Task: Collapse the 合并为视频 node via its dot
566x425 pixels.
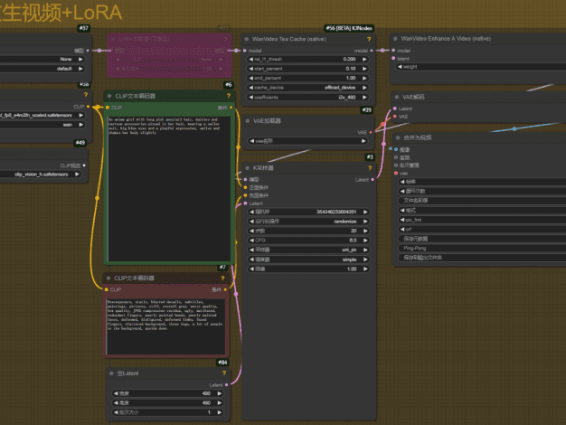Action: 398,137
